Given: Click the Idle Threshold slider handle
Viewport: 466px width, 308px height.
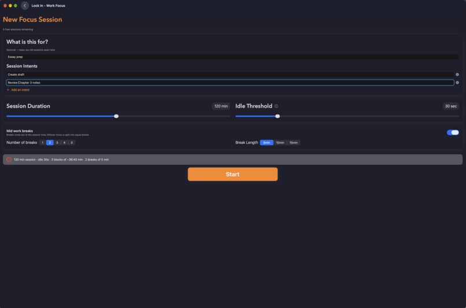Looking at the screenshot, I should click(278, 116).
